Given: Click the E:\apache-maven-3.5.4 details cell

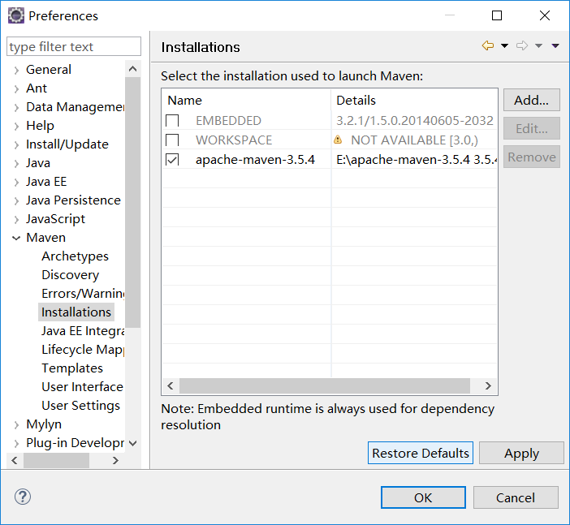Looking at the screenshot, I should point(414,160).
